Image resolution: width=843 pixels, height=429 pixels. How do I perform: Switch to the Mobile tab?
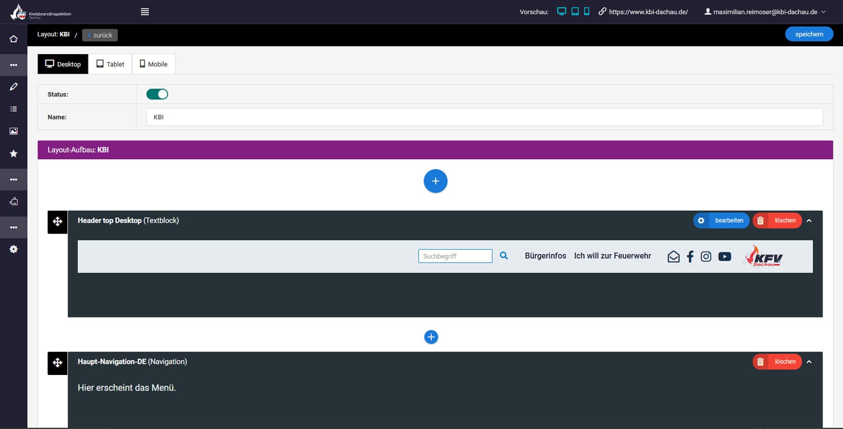154,64
